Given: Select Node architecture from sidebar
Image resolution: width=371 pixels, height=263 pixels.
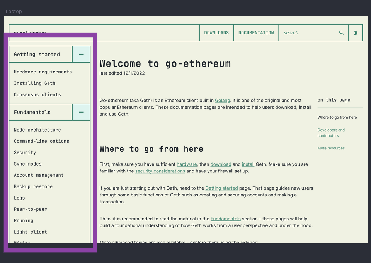Looking at the screenshot, I should pos(37,130).
